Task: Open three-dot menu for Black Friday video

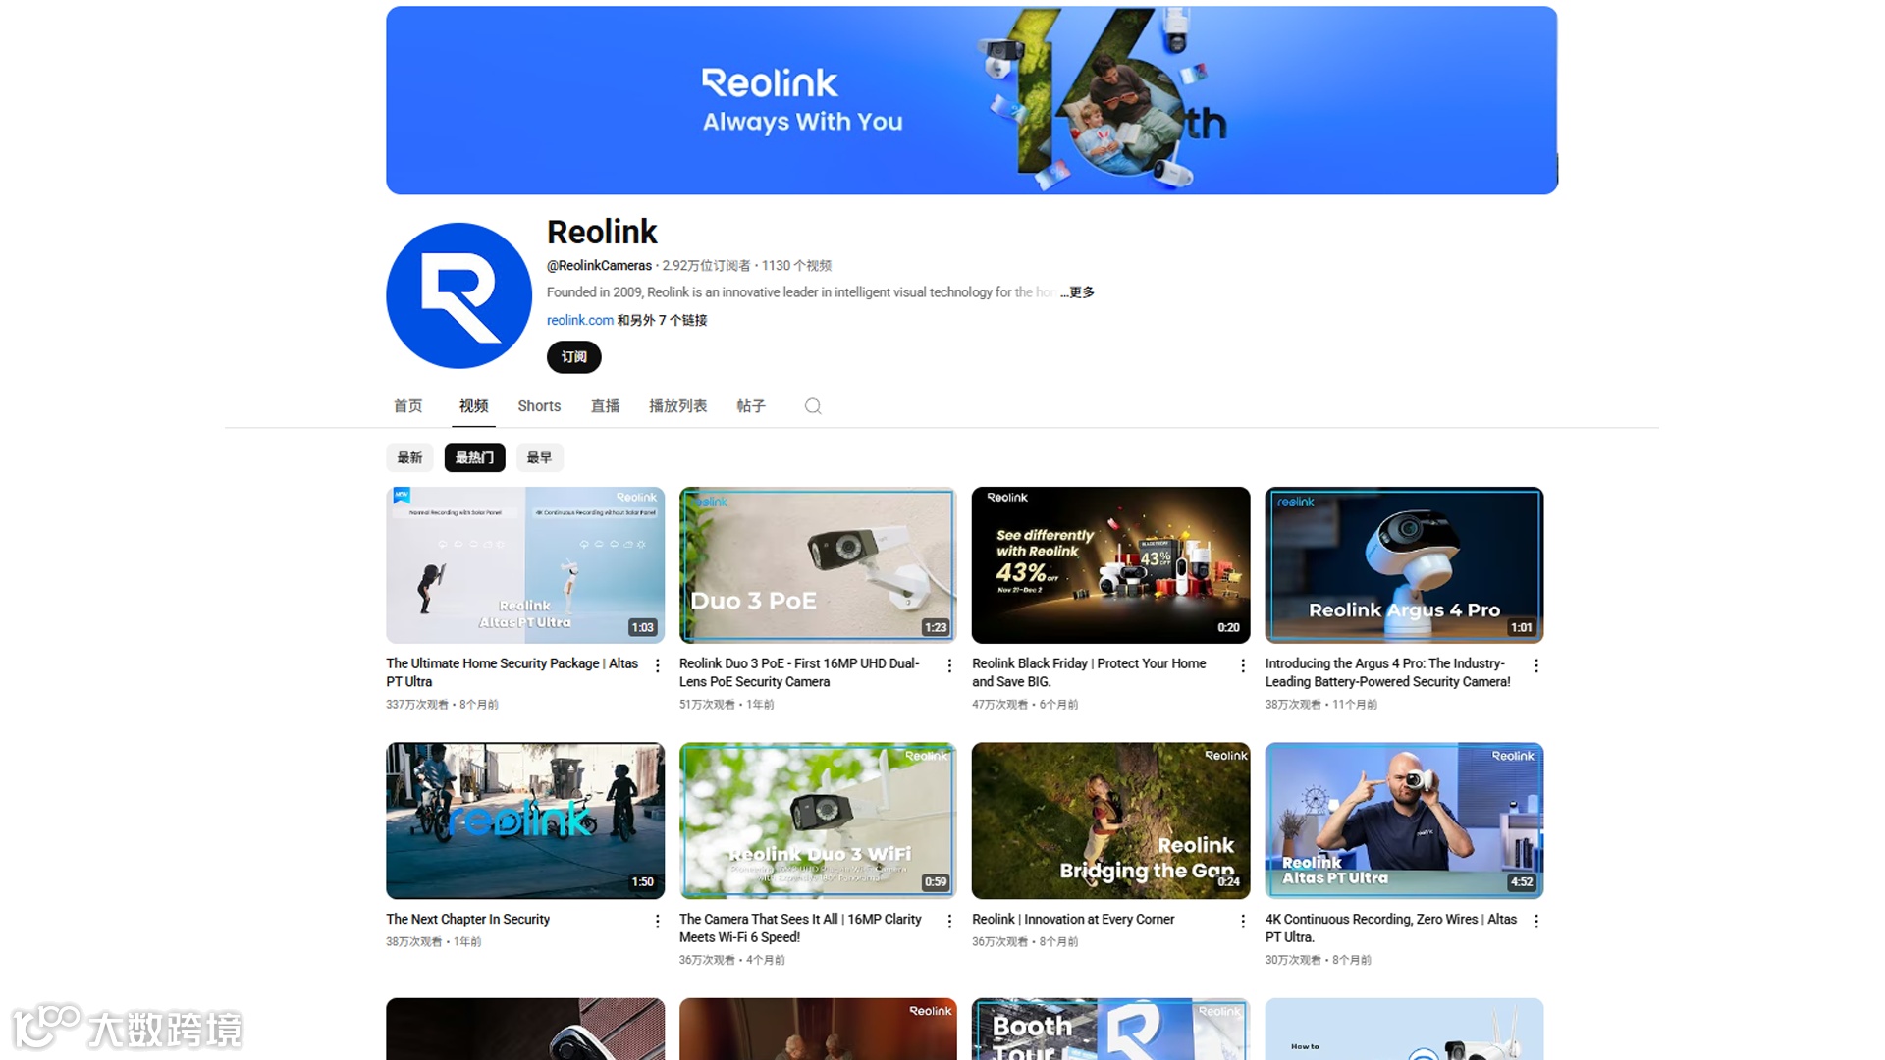Action: pos(1243,665)
